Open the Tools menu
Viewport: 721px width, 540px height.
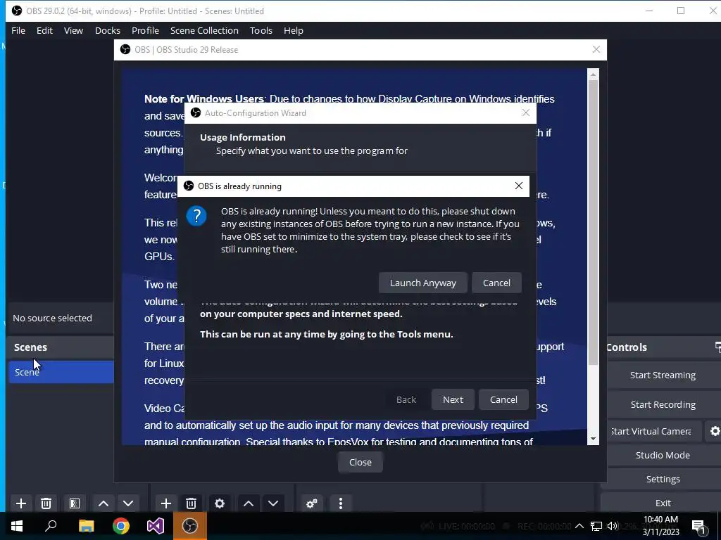tap(261, 30)
